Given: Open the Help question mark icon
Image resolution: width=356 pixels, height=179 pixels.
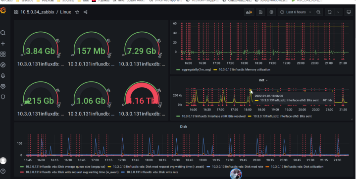Looking at the screenshot, I should pos(3,171).
